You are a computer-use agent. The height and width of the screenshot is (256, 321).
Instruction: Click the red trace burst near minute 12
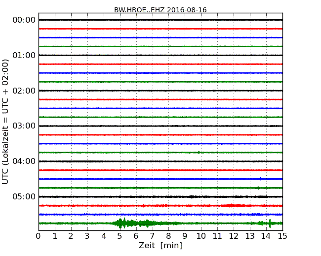[x=234, y=205]
